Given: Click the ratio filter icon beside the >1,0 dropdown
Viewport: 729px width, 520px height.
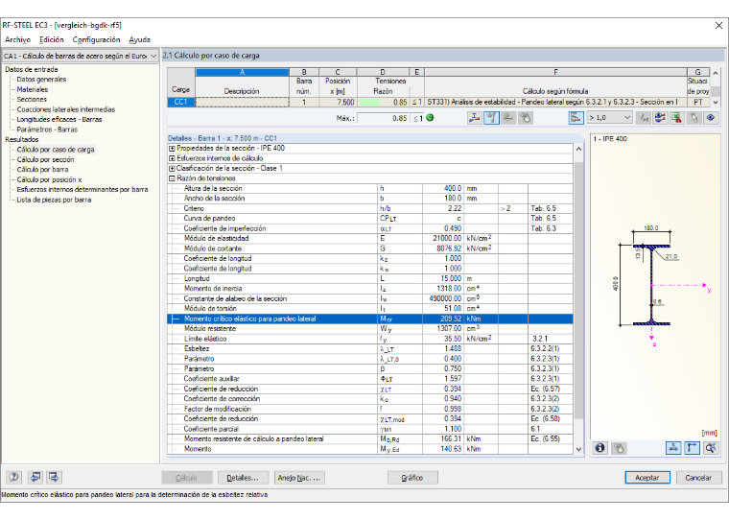Looking at the screenshot, I should tap(644, 118).
